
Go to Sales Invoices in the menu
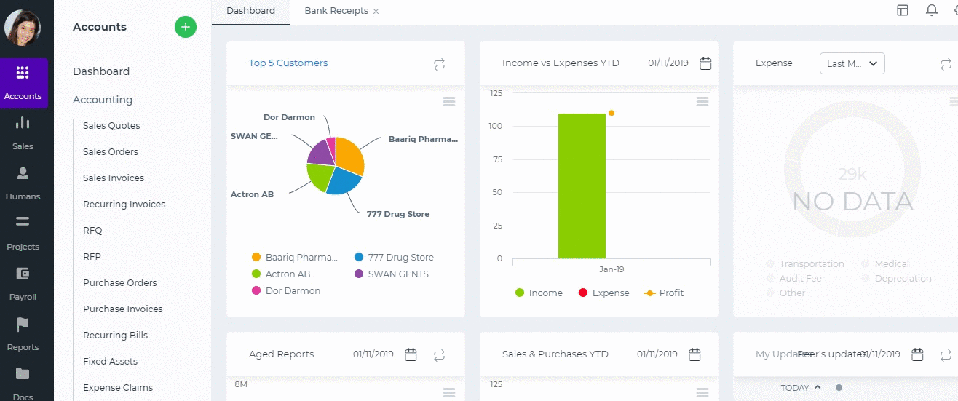coord(114,178)
